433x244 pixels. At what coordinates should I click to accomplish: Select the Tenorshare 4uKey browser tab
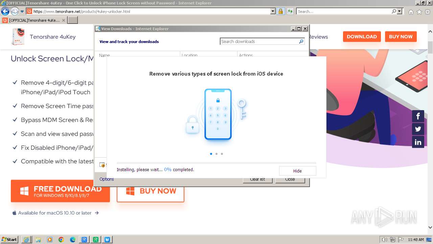pos(34,20)
